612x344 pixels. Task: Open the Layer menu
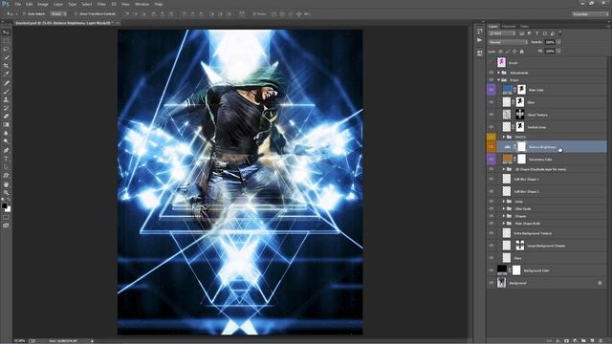[58, 4]
